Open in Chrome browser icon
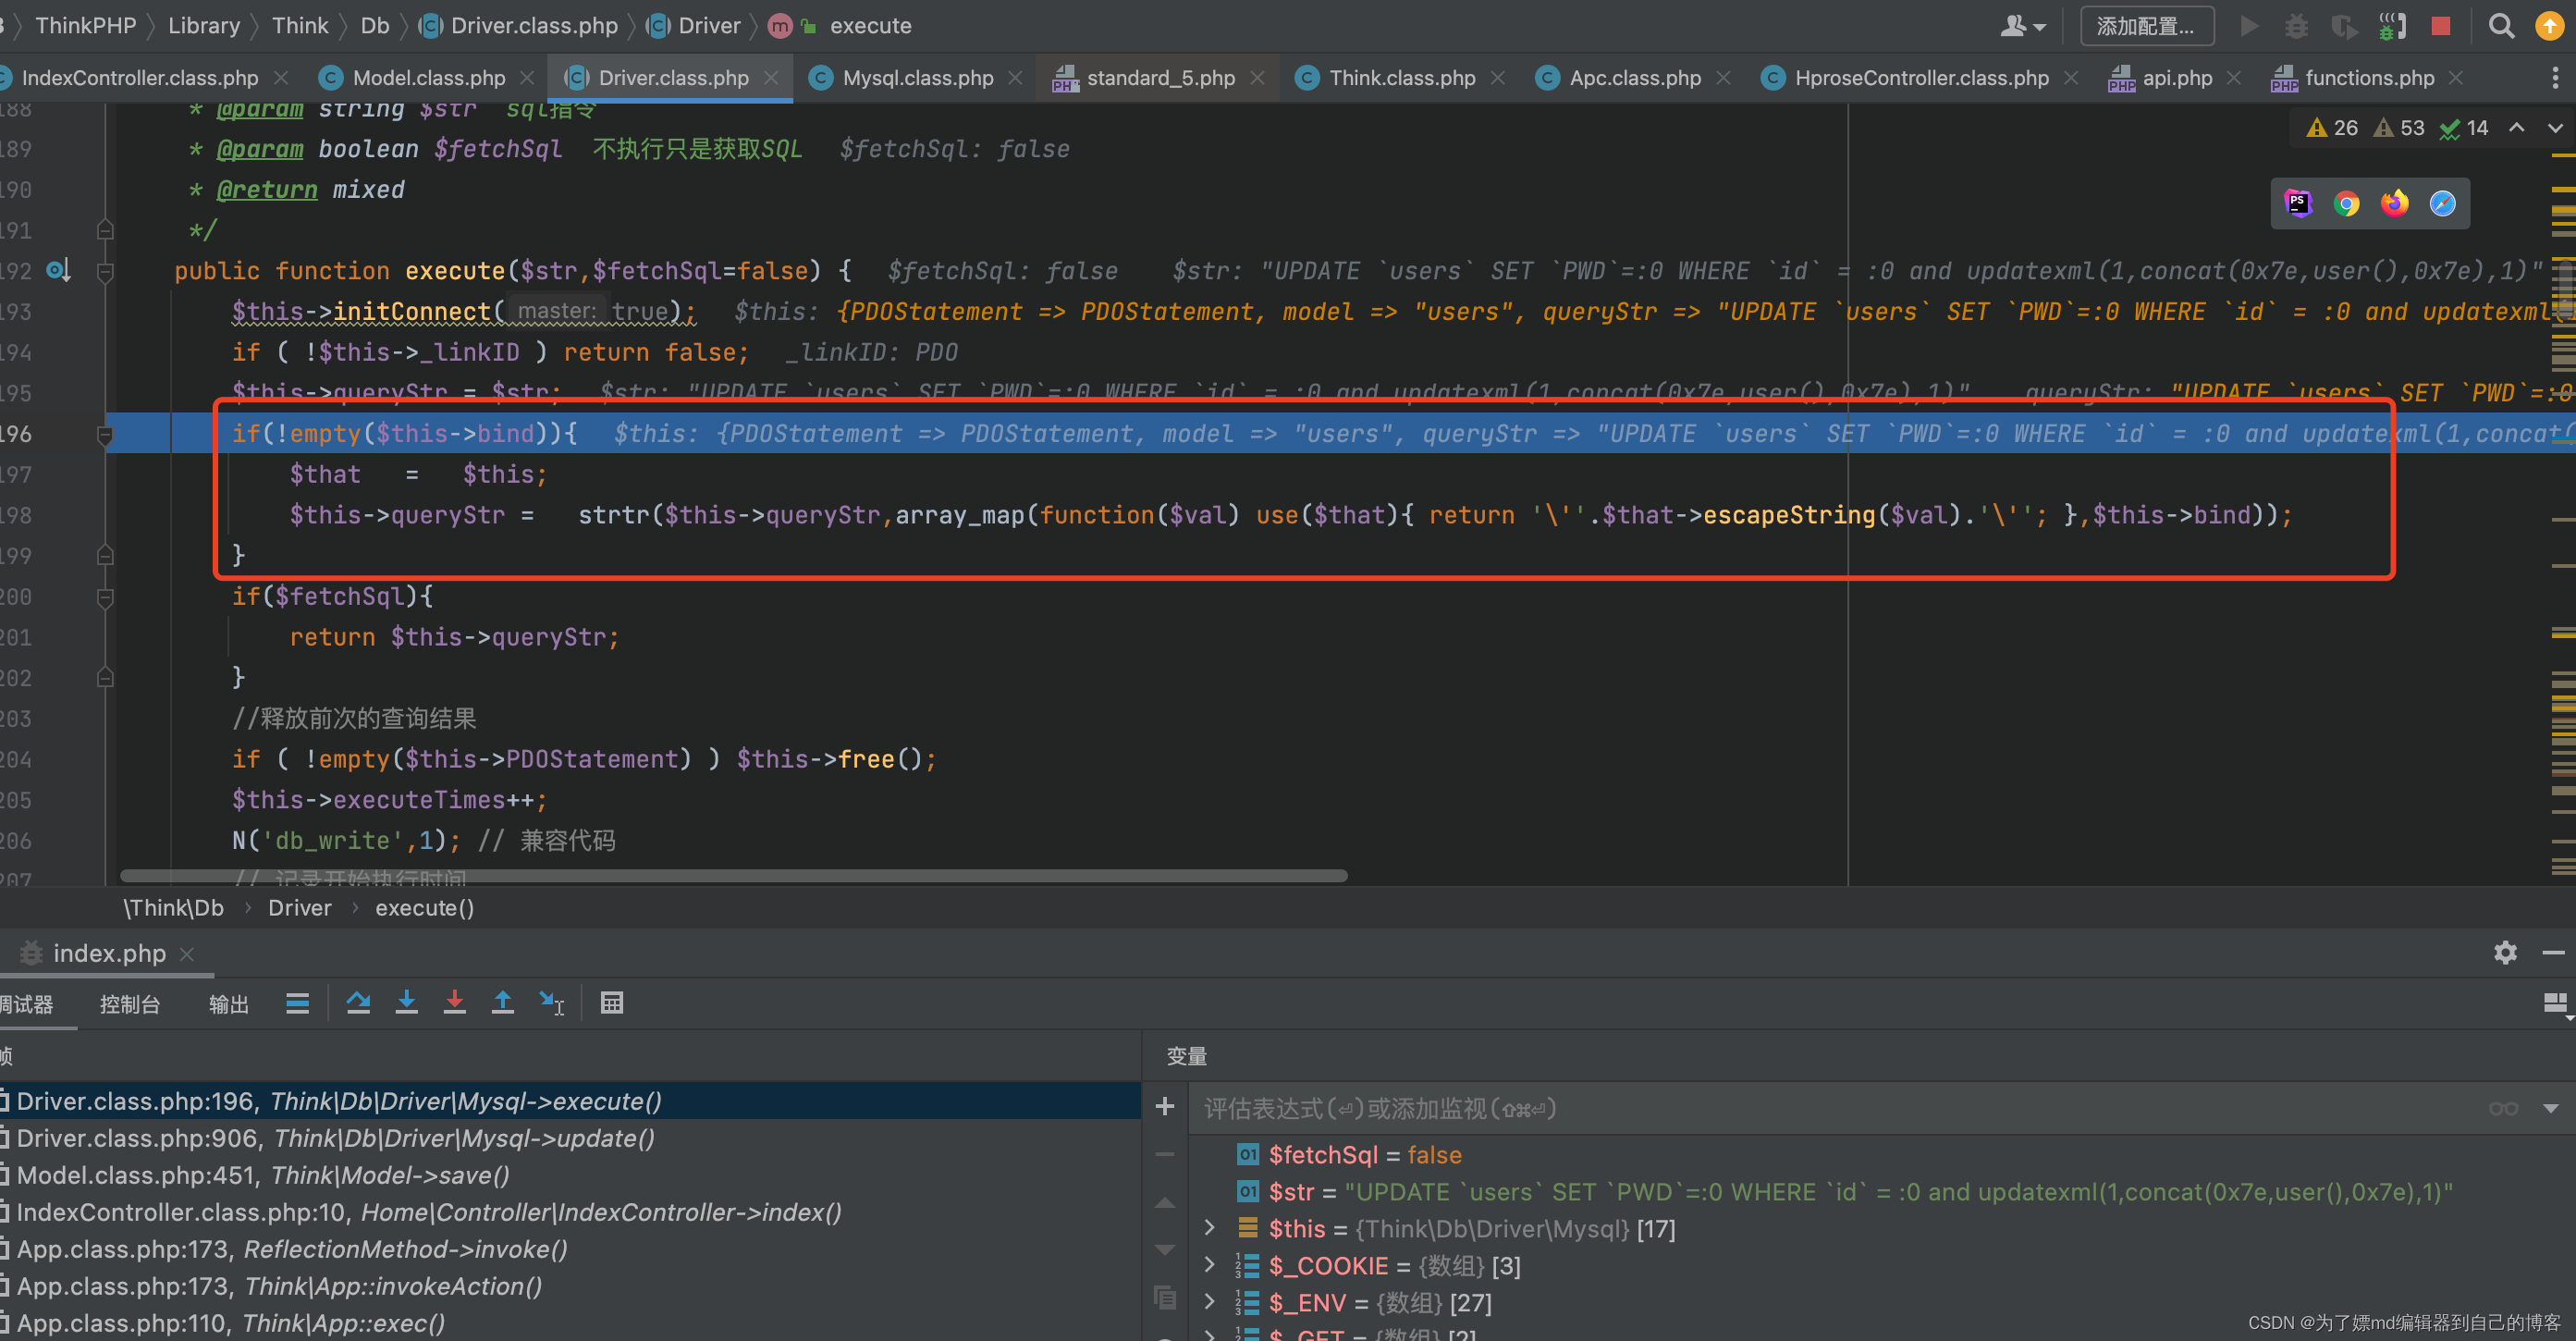 [x=2346, y=204]
